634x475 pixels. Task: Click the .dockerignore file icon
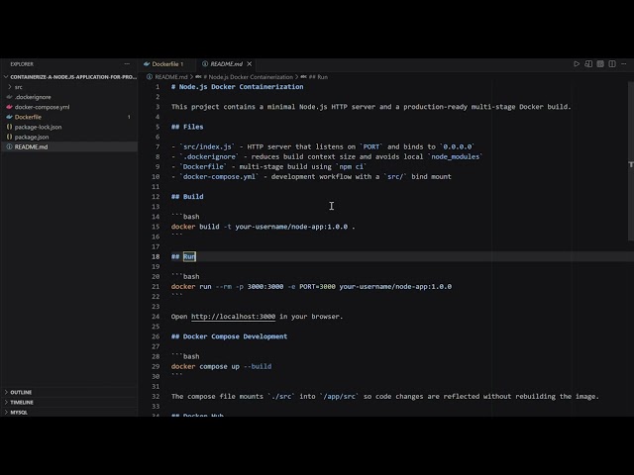[9, 97]
